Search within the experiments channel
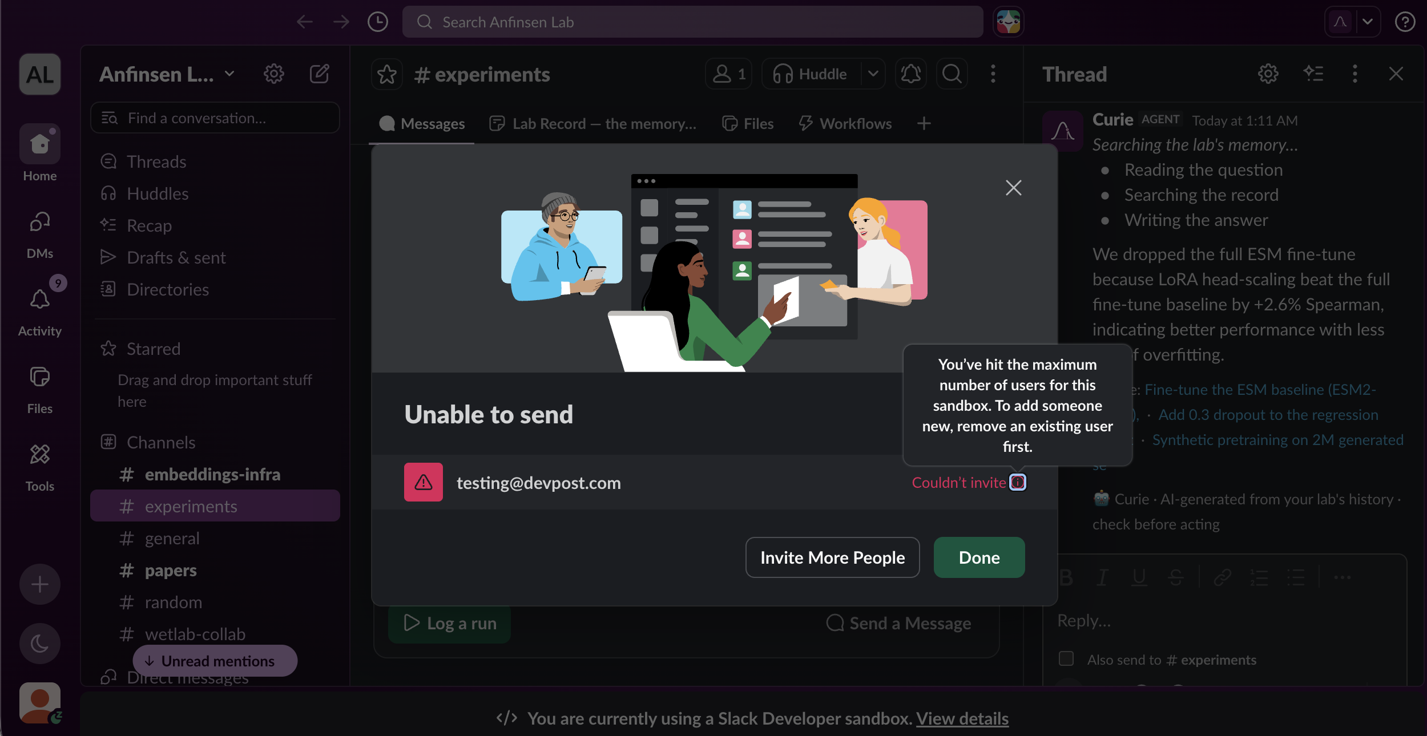Screen dimensions: 1427x736 [952, 74]
